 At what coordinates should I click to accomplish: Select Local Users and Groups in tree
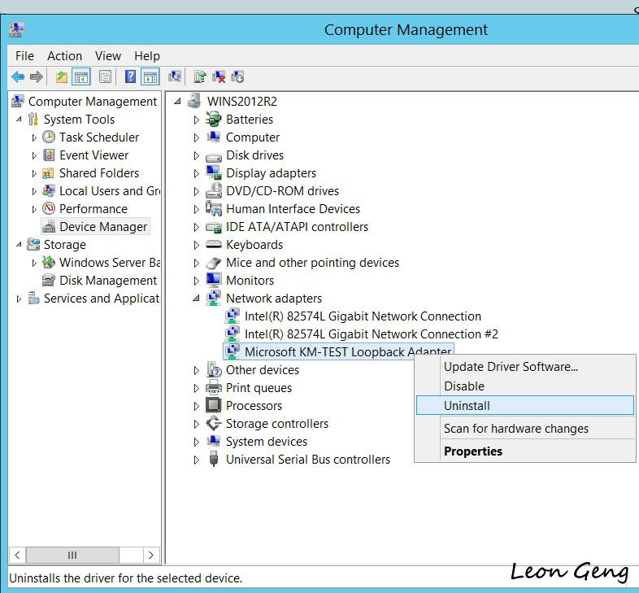point(110,191)
